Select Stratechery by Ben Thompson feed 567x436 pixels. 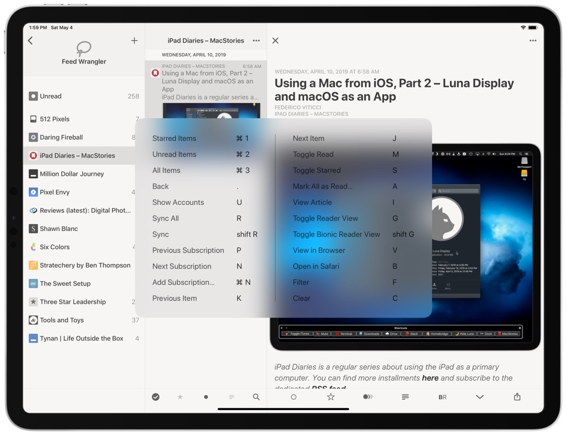(84, 265)
